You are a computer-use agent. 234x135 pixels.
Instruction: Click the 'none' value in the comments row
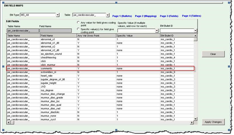(120, 69)
